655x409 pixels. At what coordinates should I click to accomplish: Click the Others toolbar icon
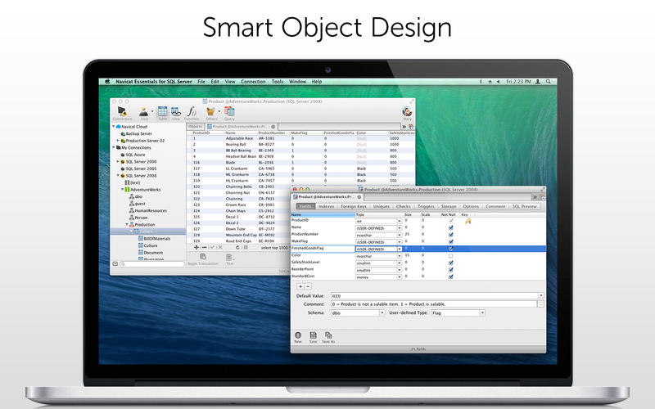point(210,111)
